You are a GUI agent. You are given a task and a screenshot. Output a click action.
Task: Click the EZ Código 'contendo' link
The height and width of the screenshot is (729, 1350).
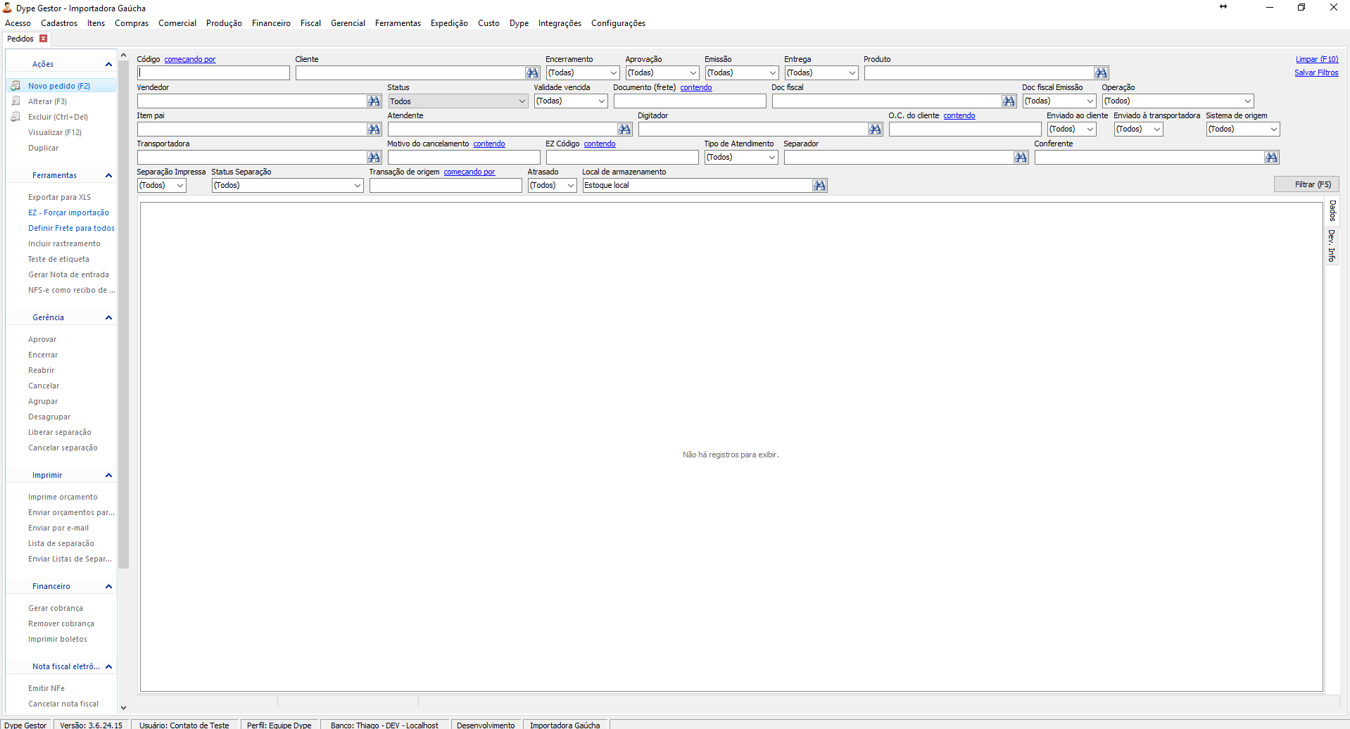(x=600, y=144)
